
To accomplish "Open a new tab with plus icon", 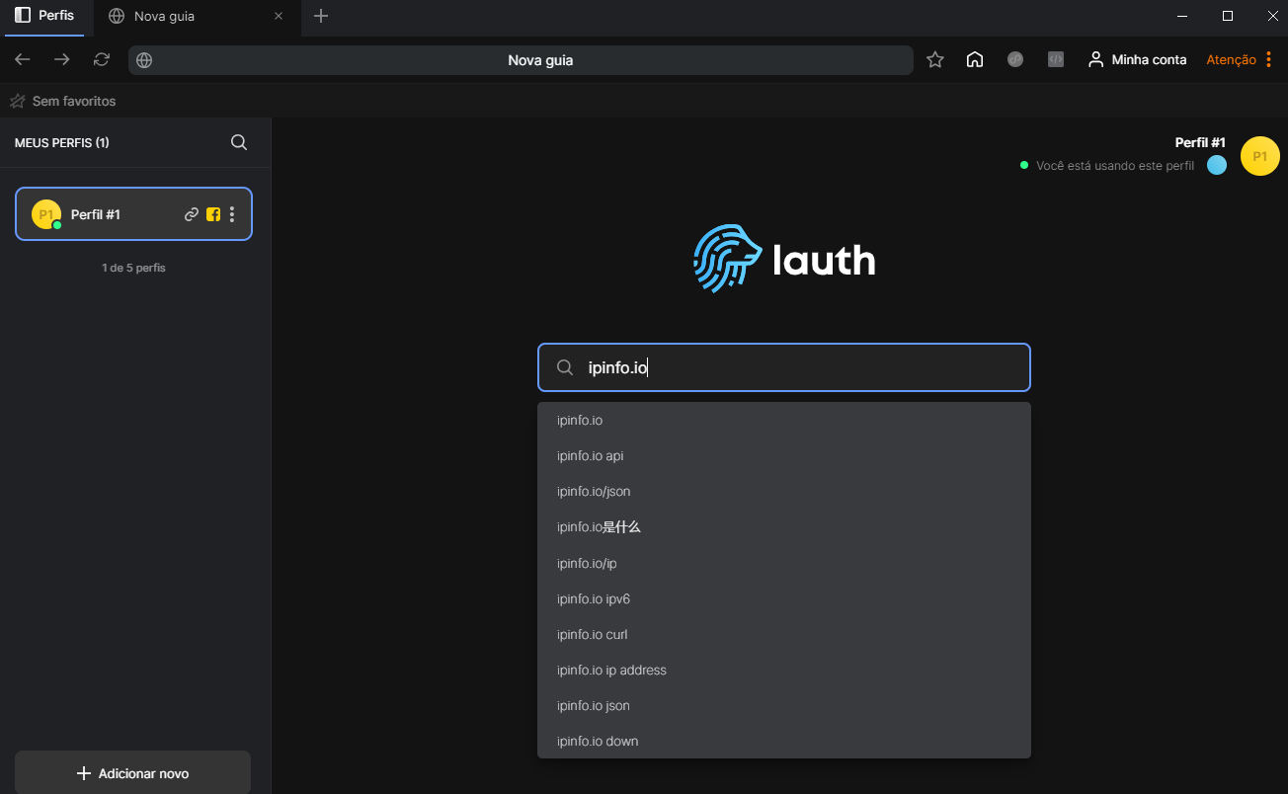I will [x=320, y=16].
